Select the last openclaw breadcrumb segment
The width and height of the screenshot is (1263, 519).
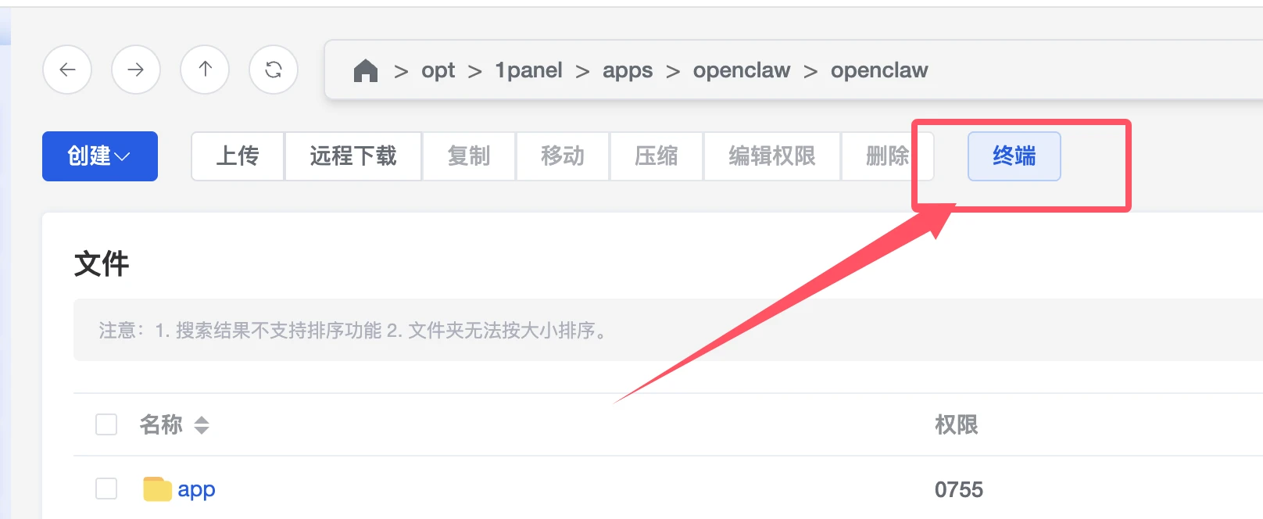[x=879, y=70]
